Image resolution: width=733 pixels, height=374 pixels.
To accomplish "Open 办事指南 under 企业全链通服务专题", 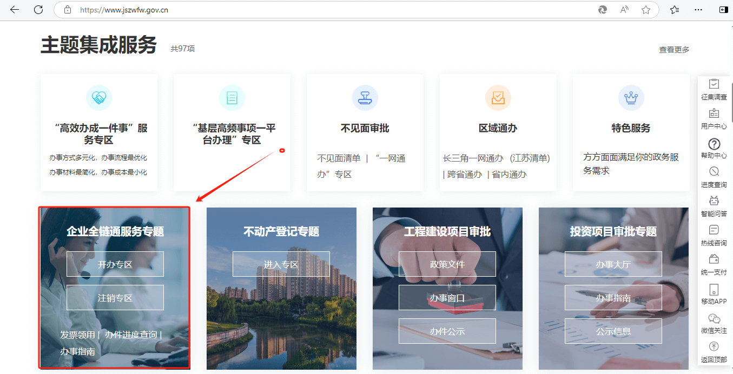I will pyautogui.click(x=78, y=351).
